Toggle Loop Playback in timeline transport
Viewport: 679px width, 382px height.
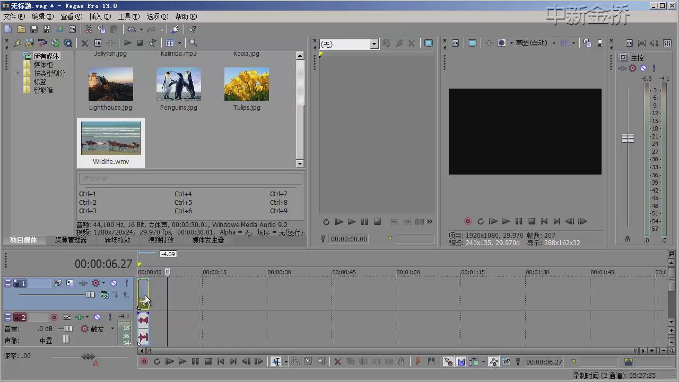tap(157, 362)
